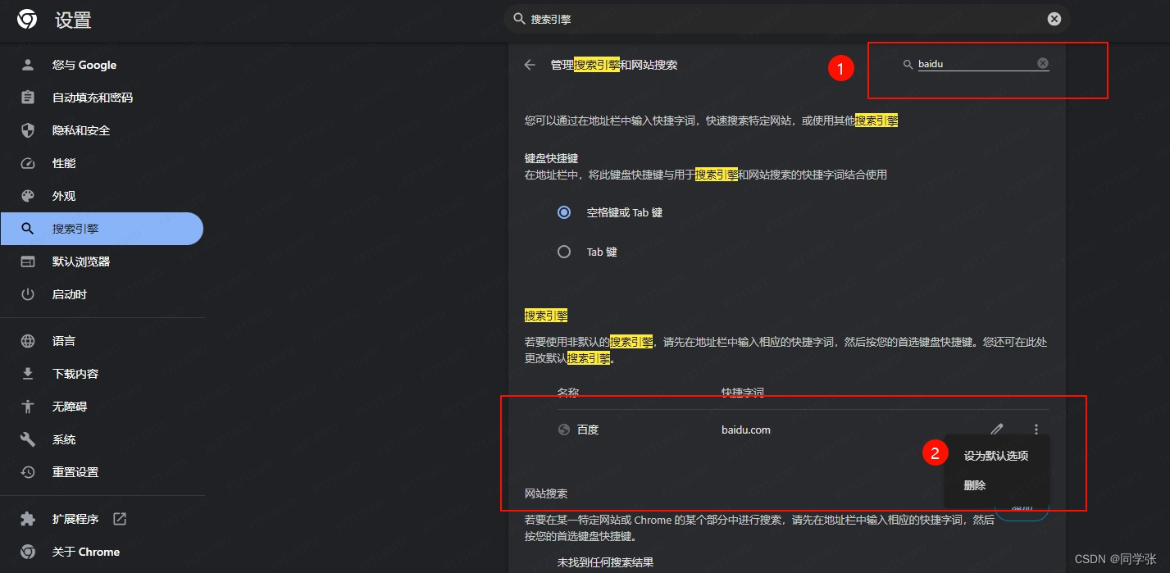Choose 设为默认选项 from the context menu

[995, 456]
